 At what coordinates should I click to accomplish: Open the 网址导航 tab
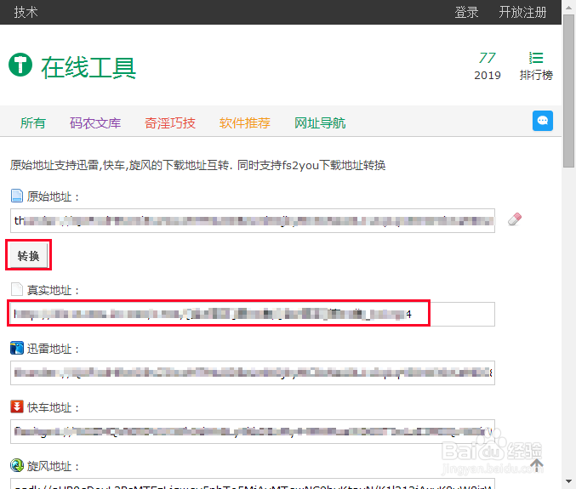coord(320,123)
